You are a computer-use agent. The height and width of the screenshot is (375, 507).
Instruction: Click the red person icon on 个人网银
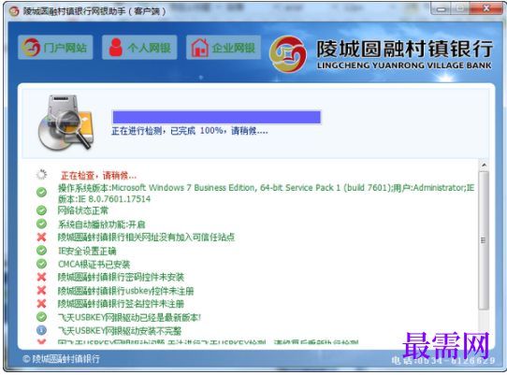tap(115, 47)
